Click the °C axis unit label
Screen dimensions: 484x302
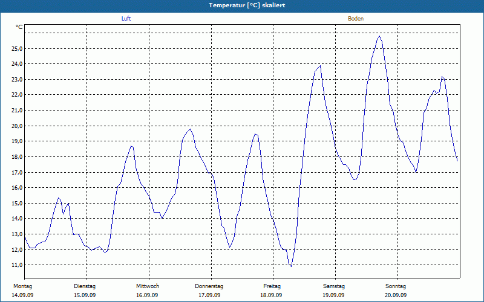(19, 27)
